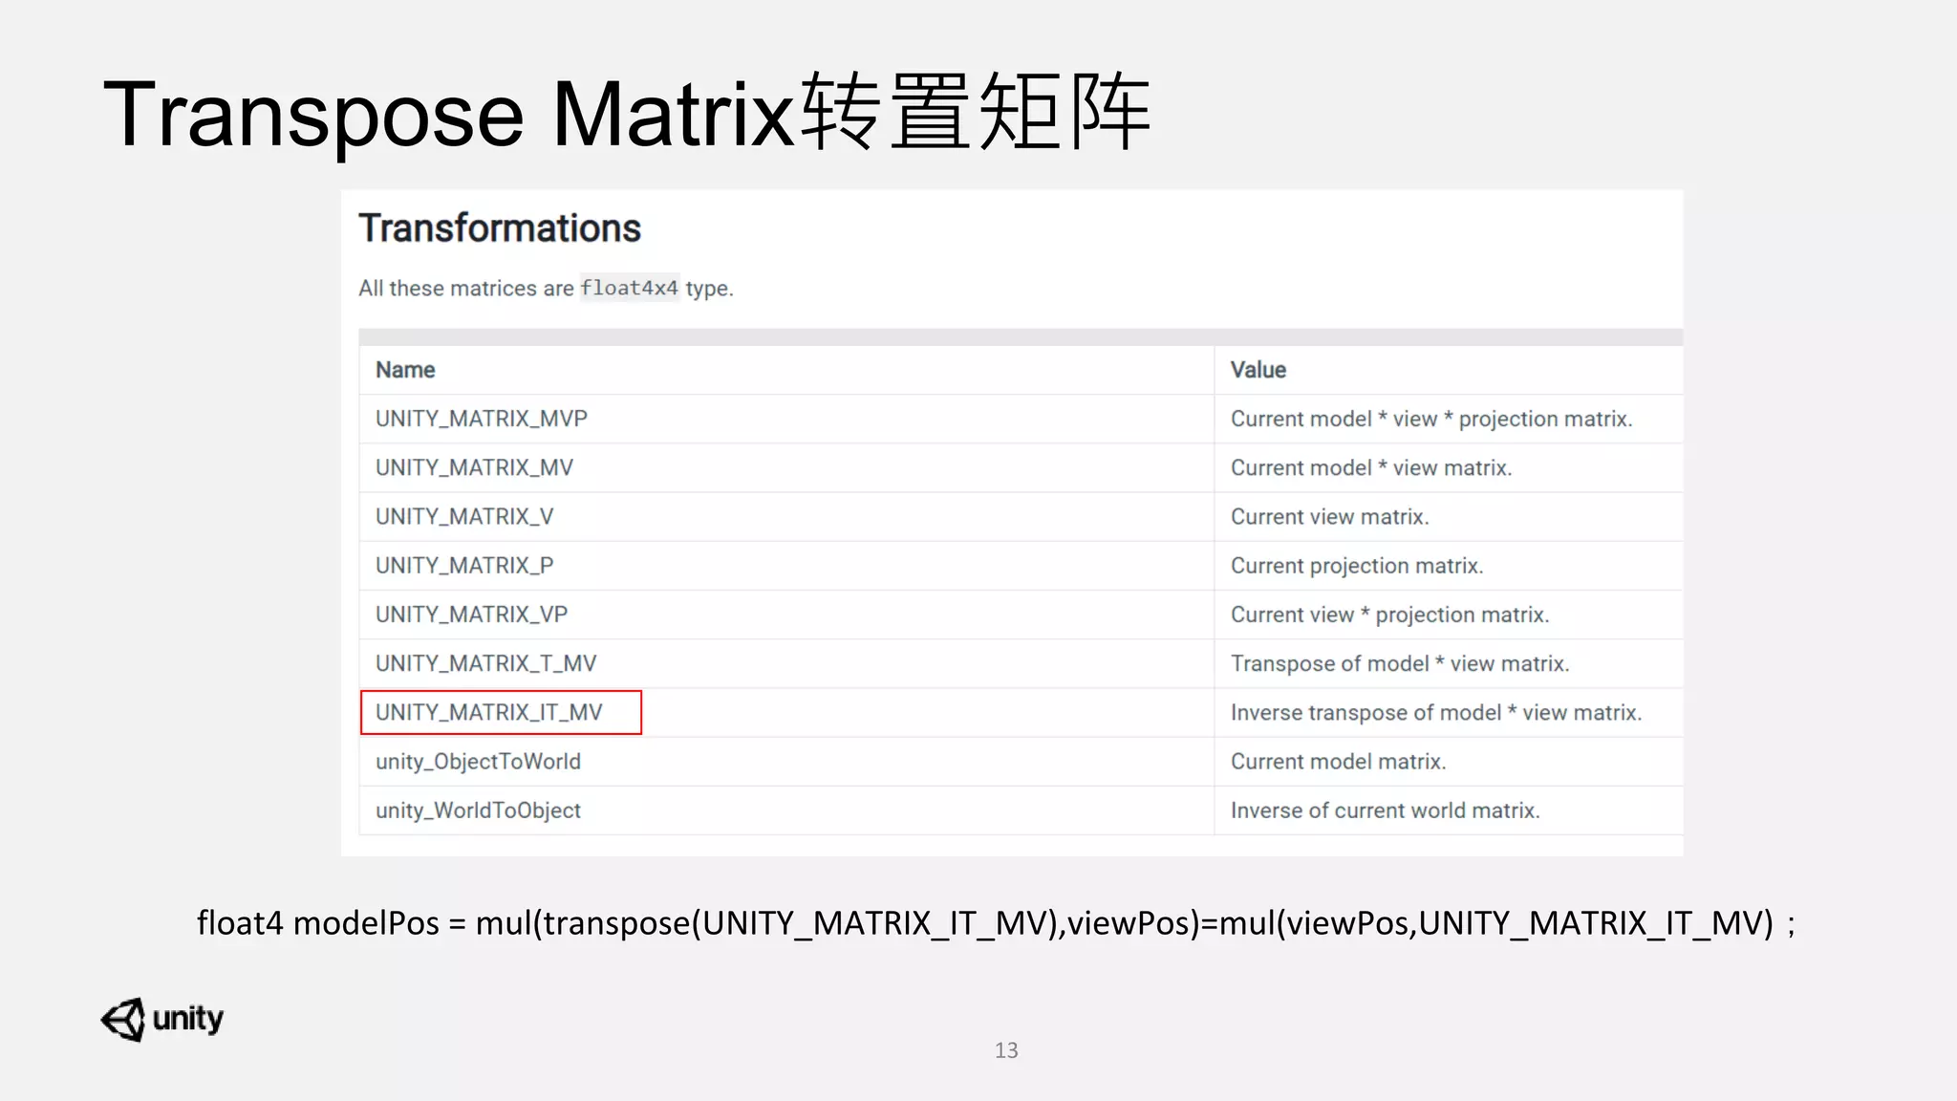Image resolution: width=1957 pixels, height=1101 pixels.
Task: Click the Value column header
Action: 1258,370
